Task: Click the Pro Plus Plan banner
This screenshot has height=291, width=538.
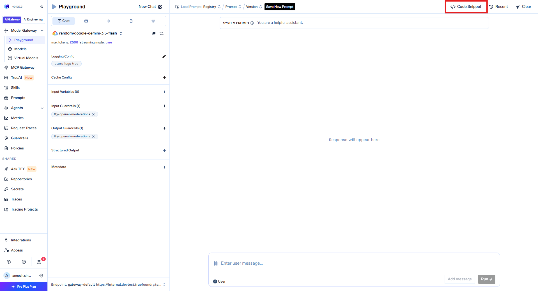Action: (x=24, y=287)
